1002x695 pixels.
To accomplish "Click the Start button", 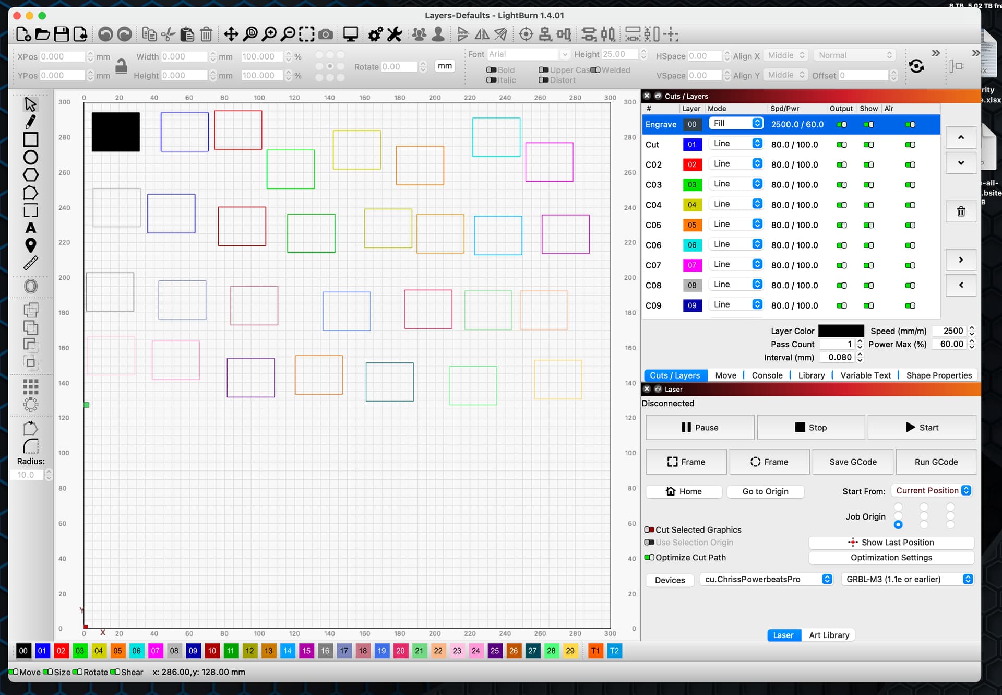I will [x=922, y=428].
